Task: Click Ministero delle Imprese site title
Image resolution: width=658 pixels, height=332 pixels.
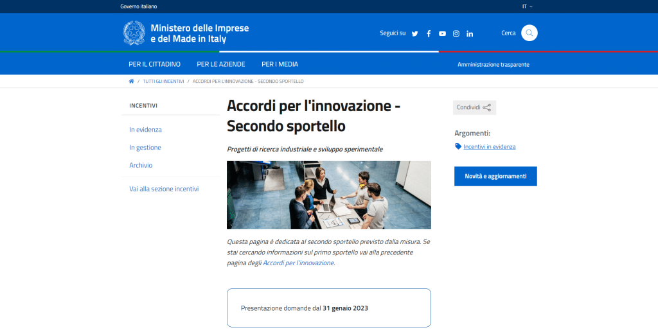Action: pyautogui.click(x=200, y=33)
